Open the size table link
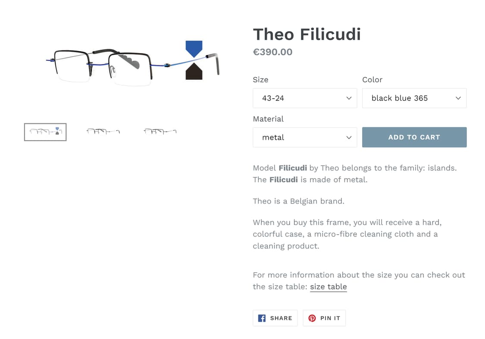This screenshot has width=485, height=339. point(328,287)
